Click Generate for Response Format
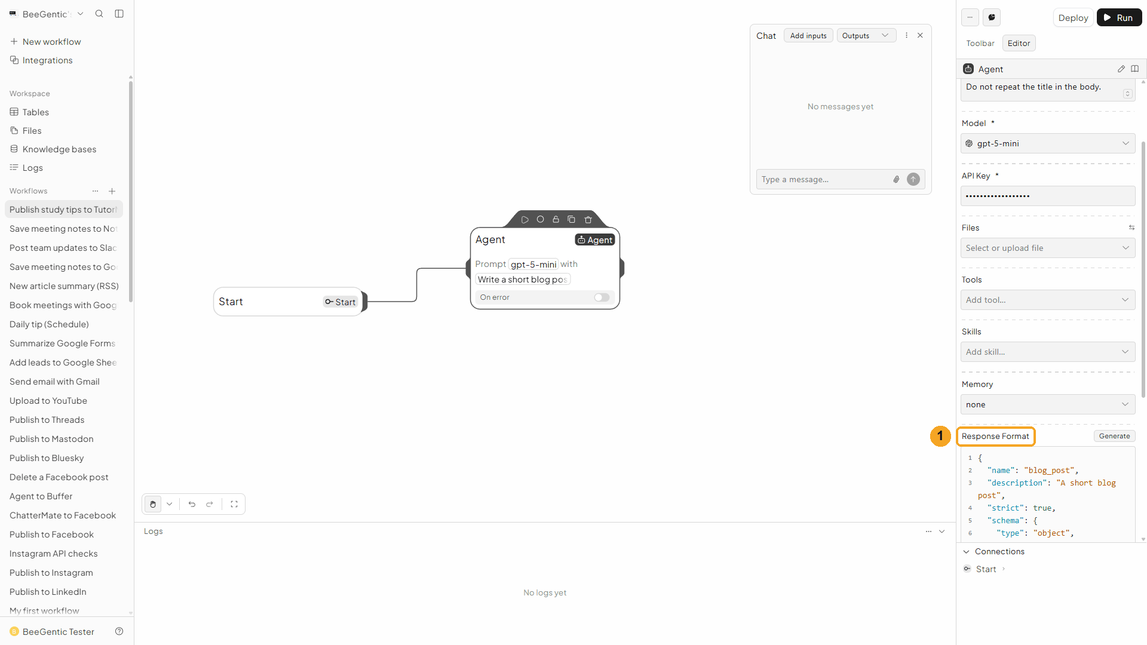 click(1114, 436)
